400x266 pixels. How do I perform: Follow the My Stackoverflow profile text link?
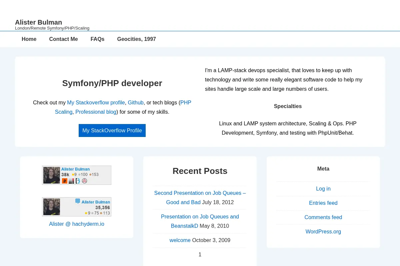[x=96, y=102]
